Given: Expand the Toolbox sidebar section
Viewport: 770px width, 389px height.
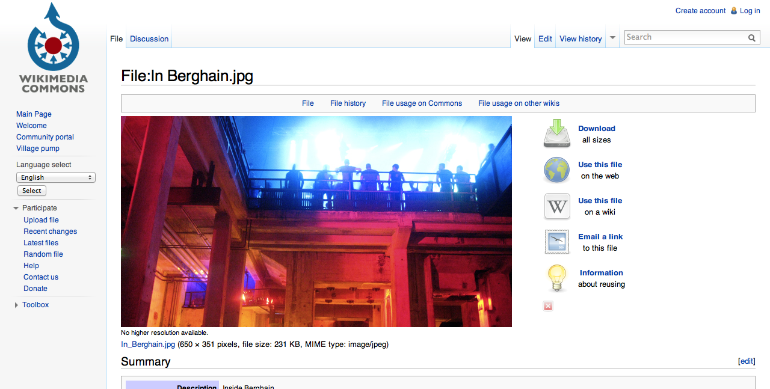Looking at the screenshot, I should pos(16,305).
